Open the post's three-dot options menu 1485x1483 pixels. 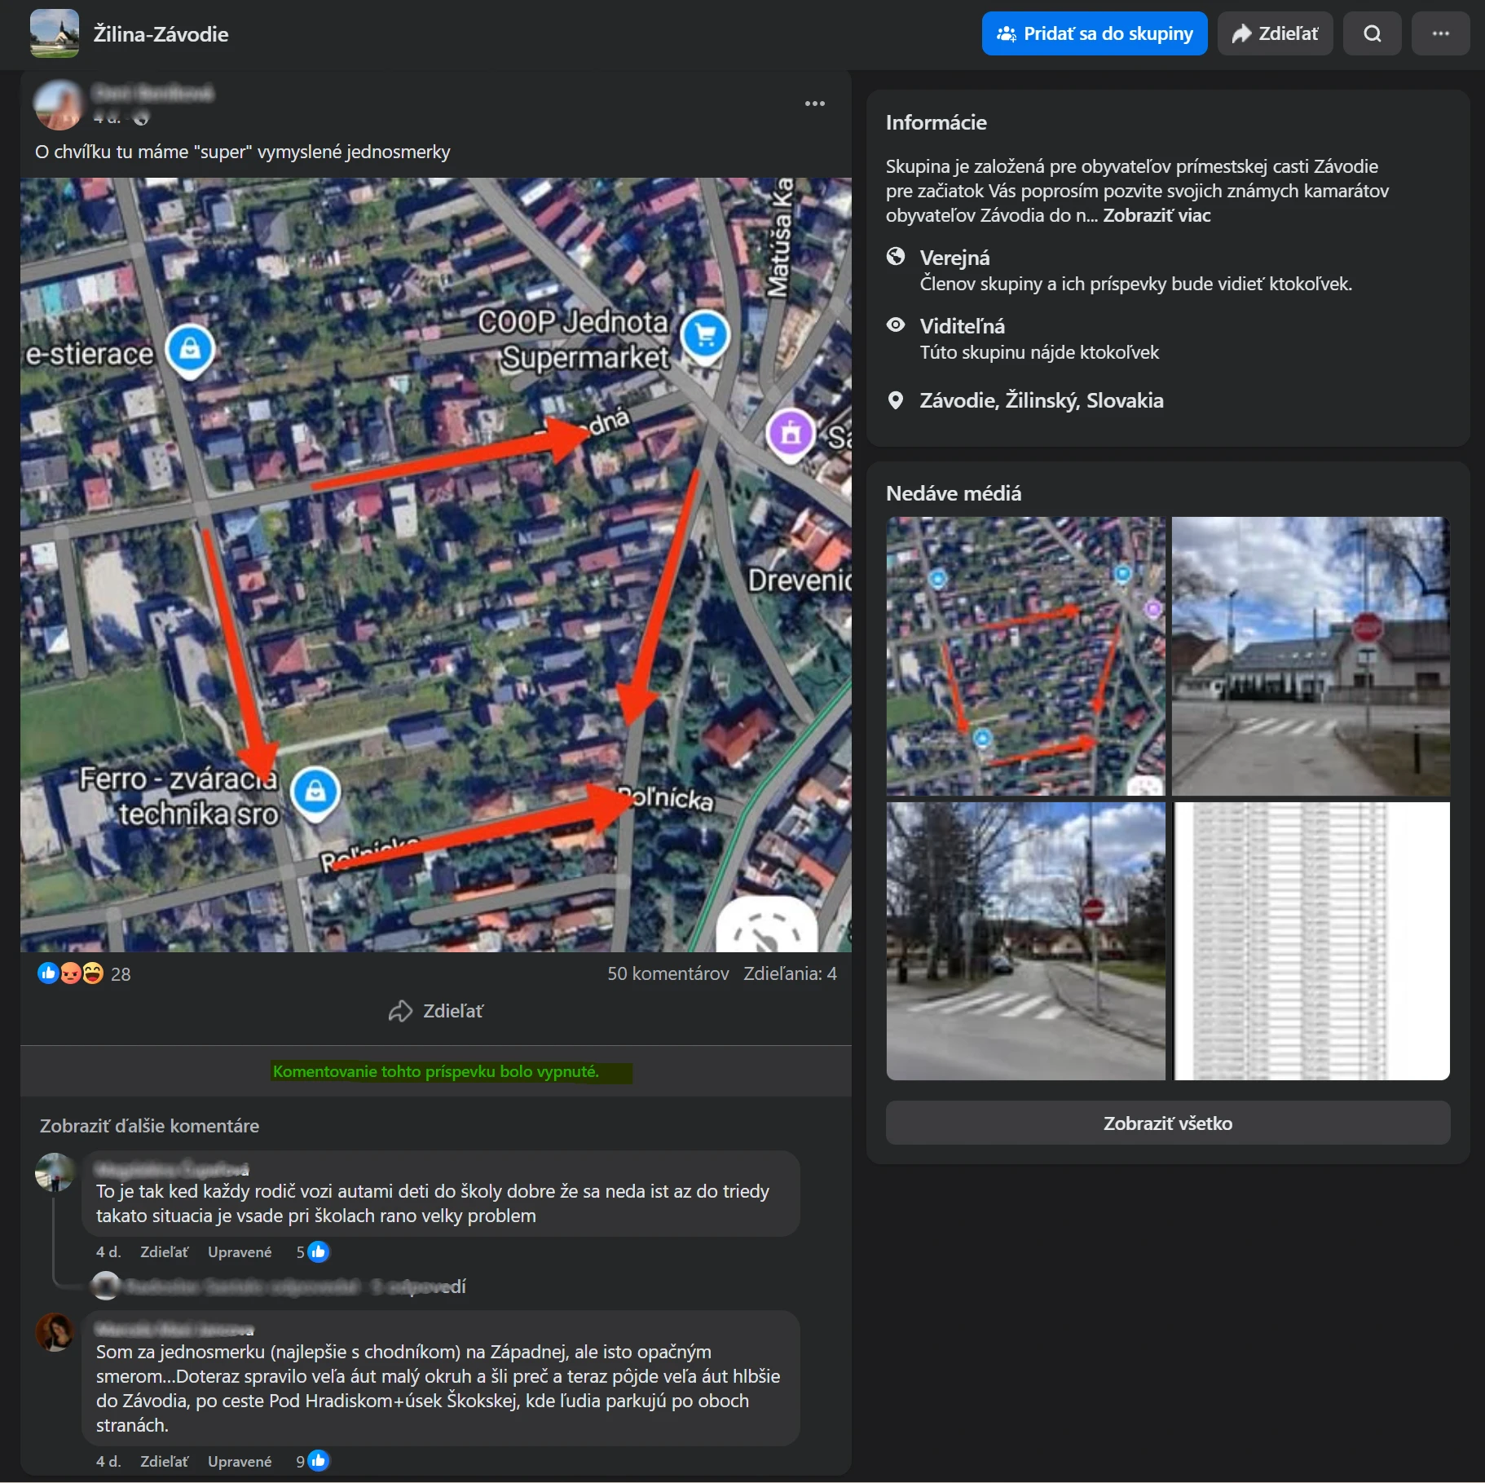point(814,104)
